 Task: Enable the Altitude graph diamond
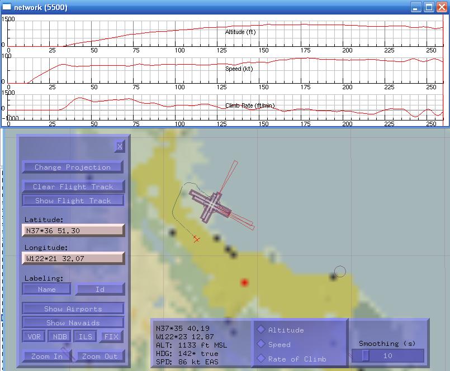[x=261, y=330]
